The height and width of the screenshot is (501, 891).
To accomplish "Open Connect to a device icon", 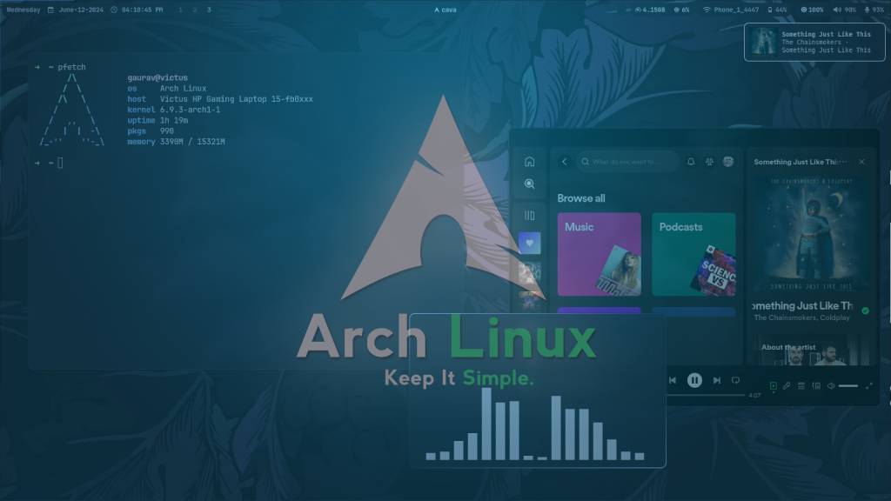I will tap(816, 386).
